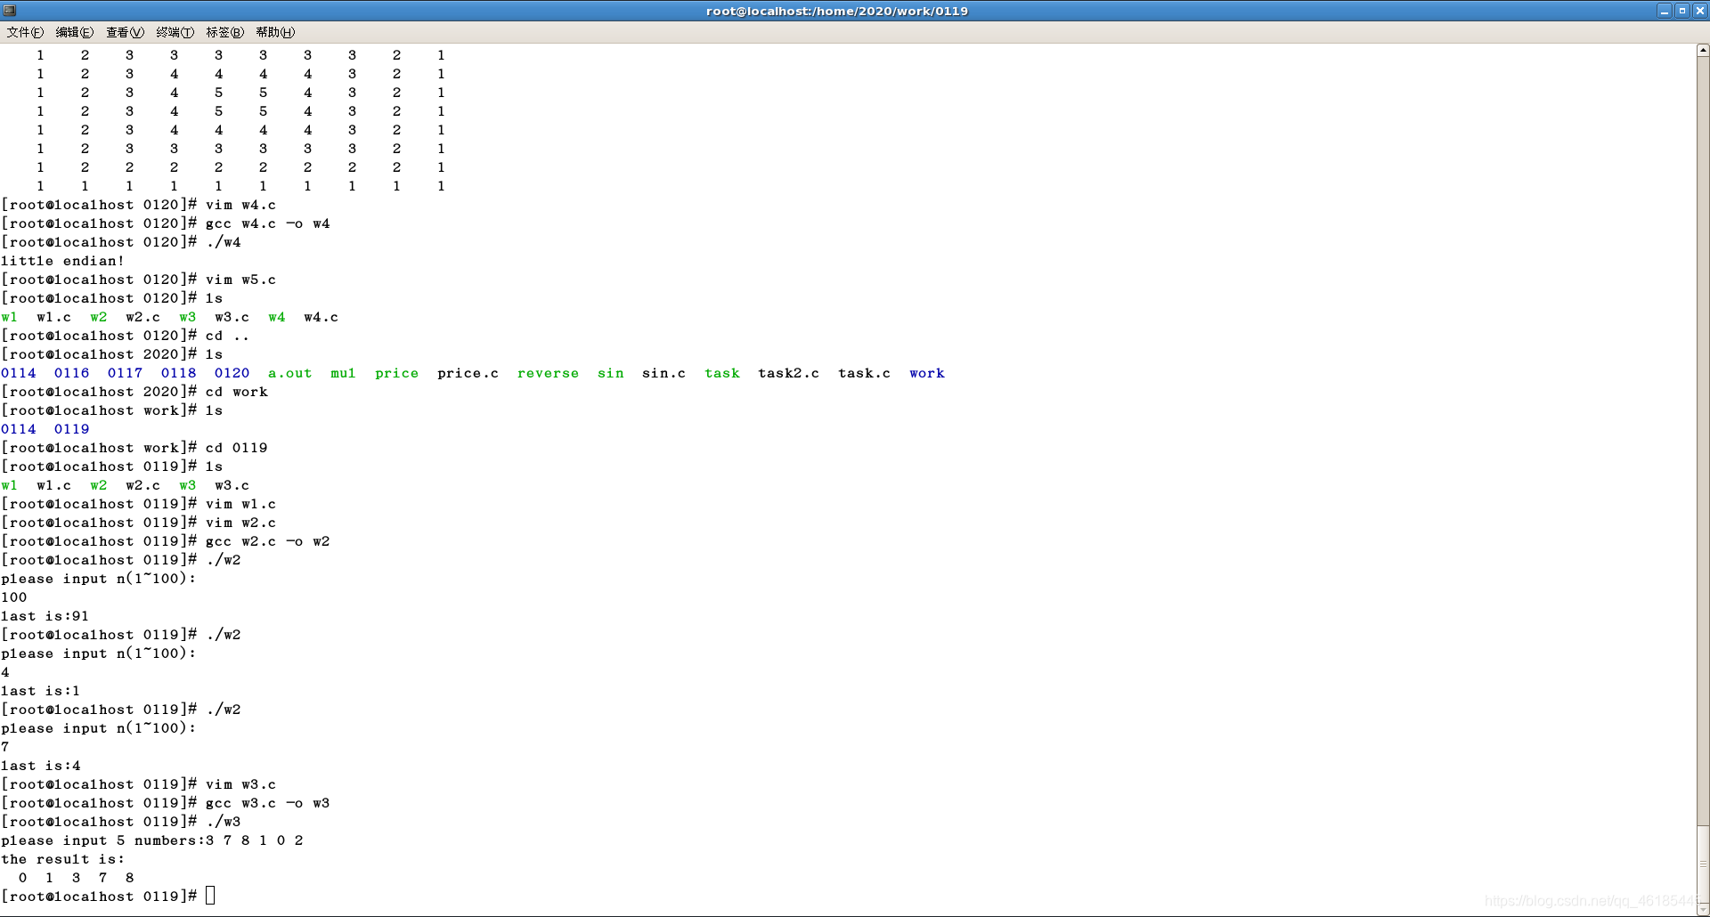The width and height of the screenshot is (1710, 917).
Task: Click the 'price.c' file name
Action: click(468, 373)
